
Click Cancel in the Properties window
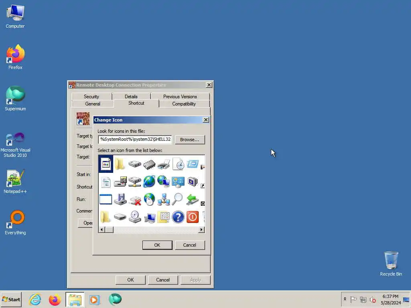[x=163, y=280]
